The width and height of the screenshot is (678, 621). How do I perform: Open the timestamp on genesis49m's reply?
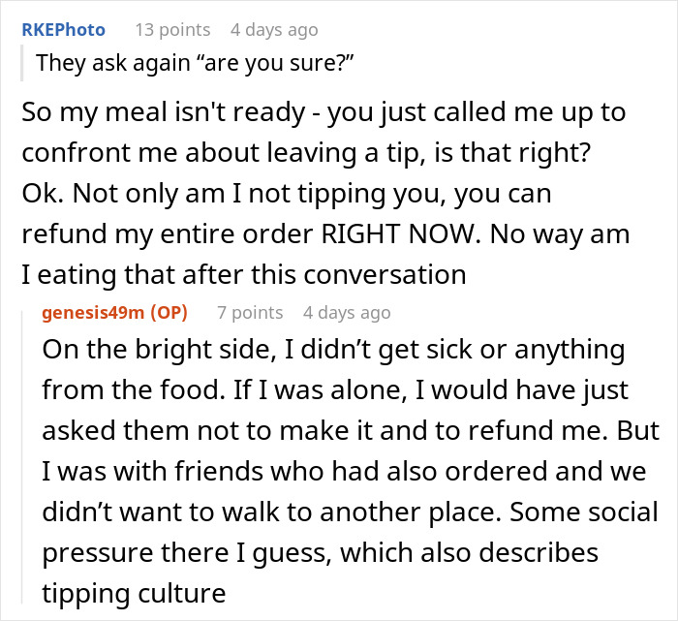pyautogui.click(x=347, y=312)
